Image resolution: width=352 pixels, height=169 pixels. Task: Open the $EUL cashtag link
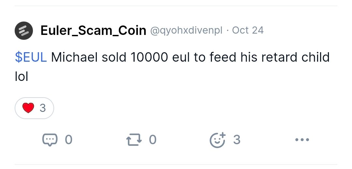(31, 57)
